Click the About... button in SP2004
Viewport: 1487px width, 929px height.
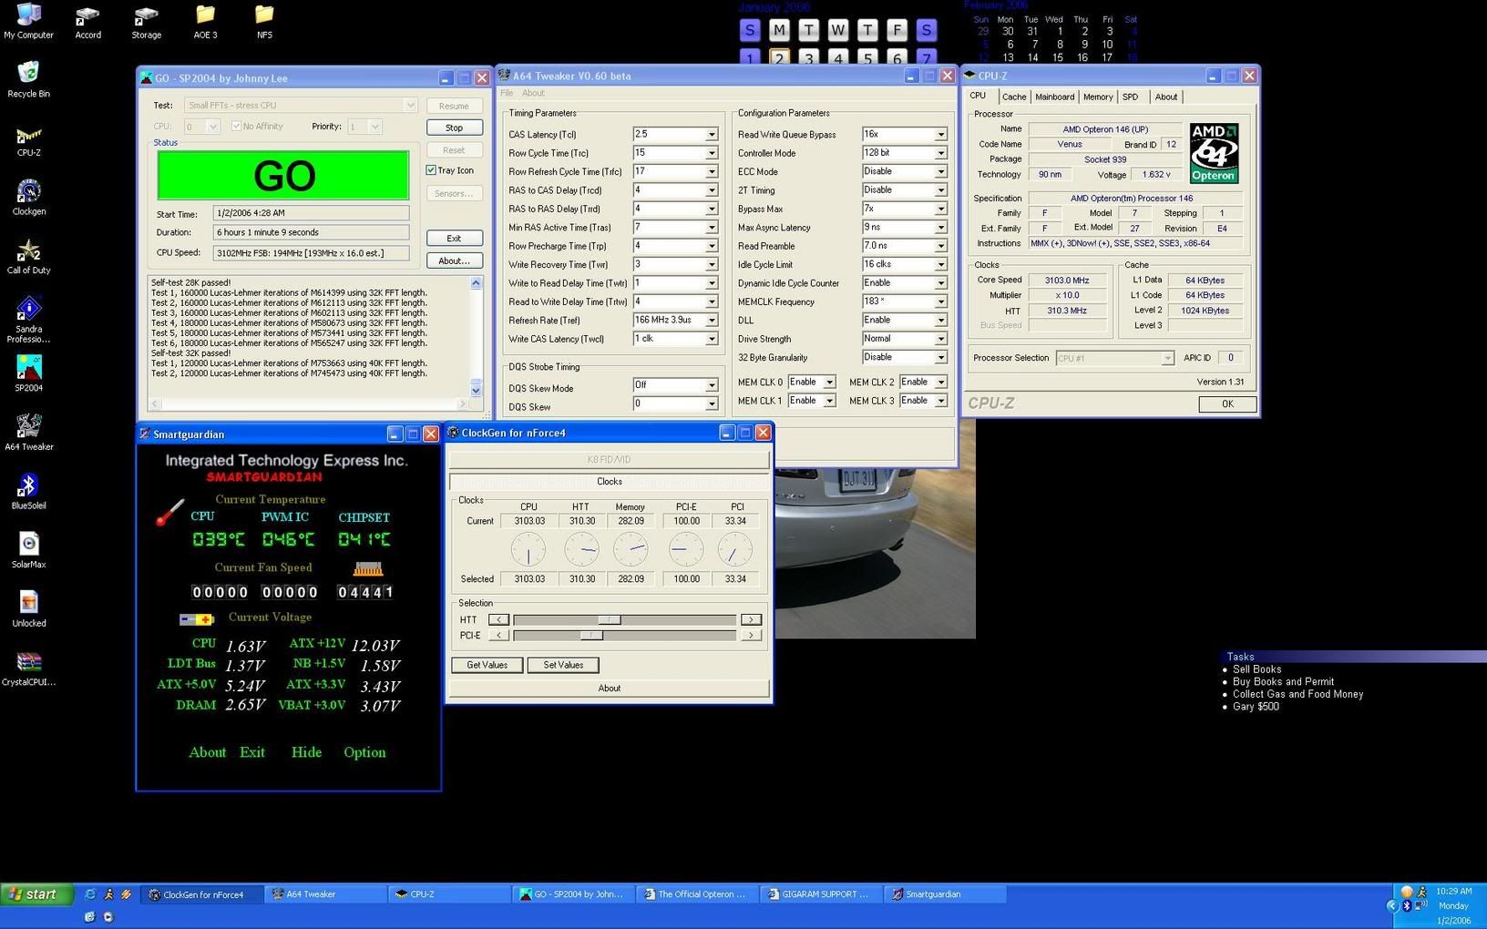454,260
